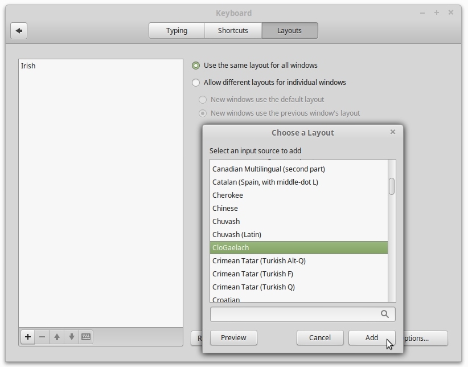Choose 'New windows use the default layout'

(x=203, y=100)
